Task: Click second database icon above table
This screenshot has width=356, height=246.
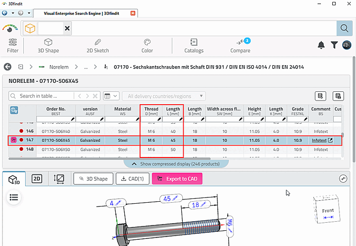Action: [x=338, y=96]
